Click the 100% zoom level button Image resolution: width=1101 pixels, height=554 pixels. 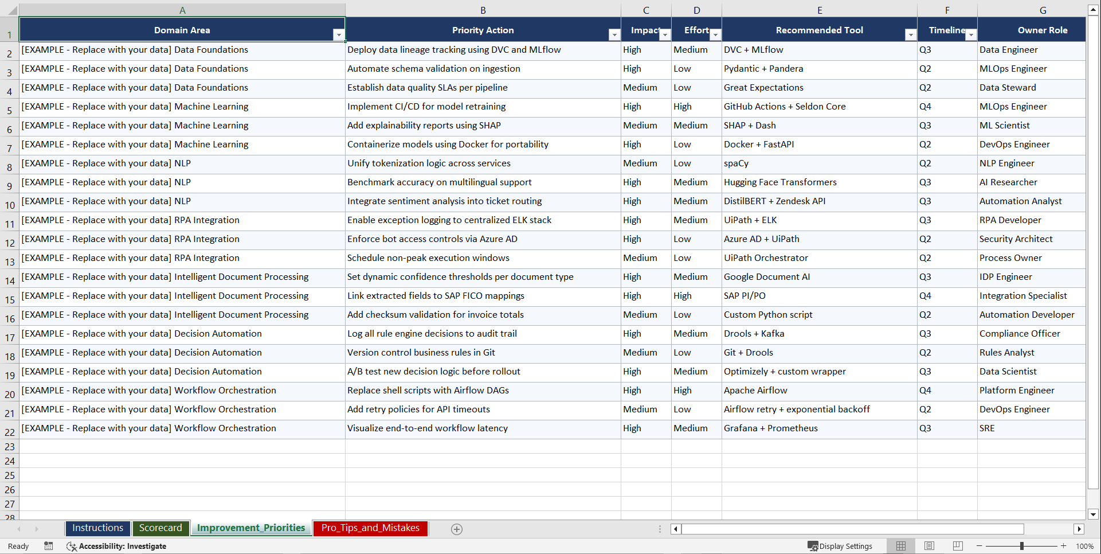[x=1085, y=546]
